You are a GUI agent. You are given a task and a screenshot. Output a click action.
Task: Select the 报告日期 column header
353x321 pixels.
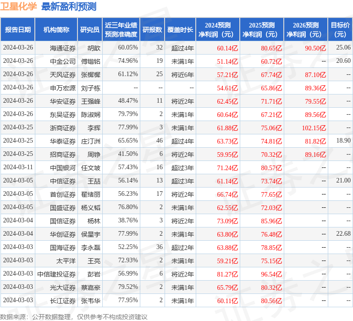tap(18, 29)
